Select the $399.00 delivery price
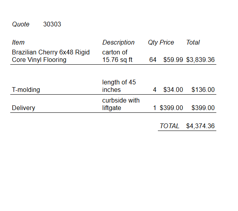The width and height of the screenshot is (238, 211). coord(171,108)
